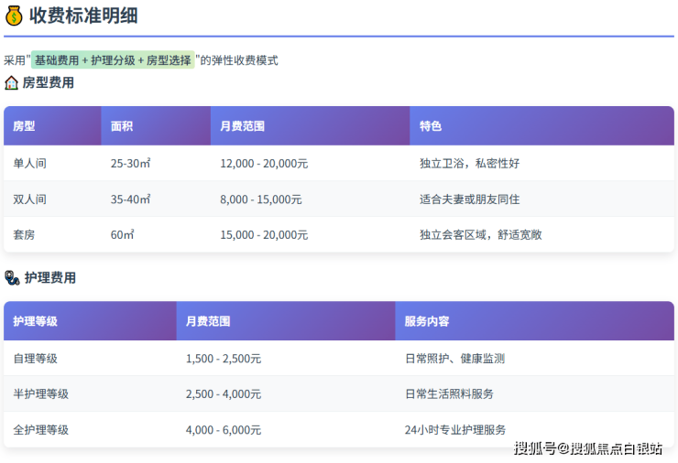Screen dimensions: 678x463
Task: Select the 面积 column header
Action: [122, 126]
